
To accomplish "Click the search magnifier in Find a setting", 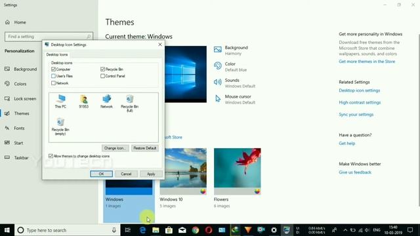I will click(x=89, y=37).
